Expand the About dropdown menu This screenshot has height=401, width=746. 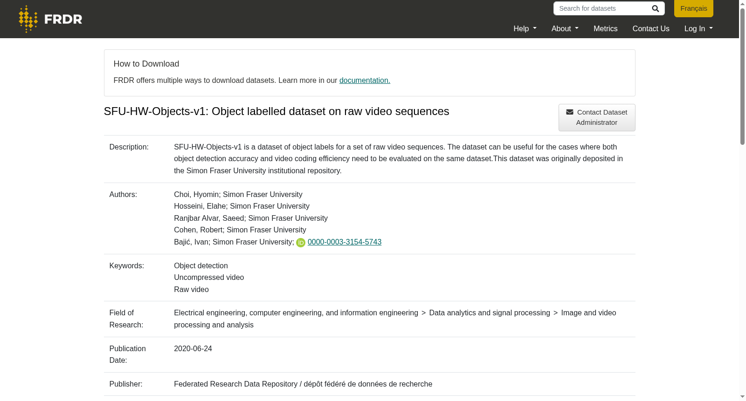click(x=565, y=28)
